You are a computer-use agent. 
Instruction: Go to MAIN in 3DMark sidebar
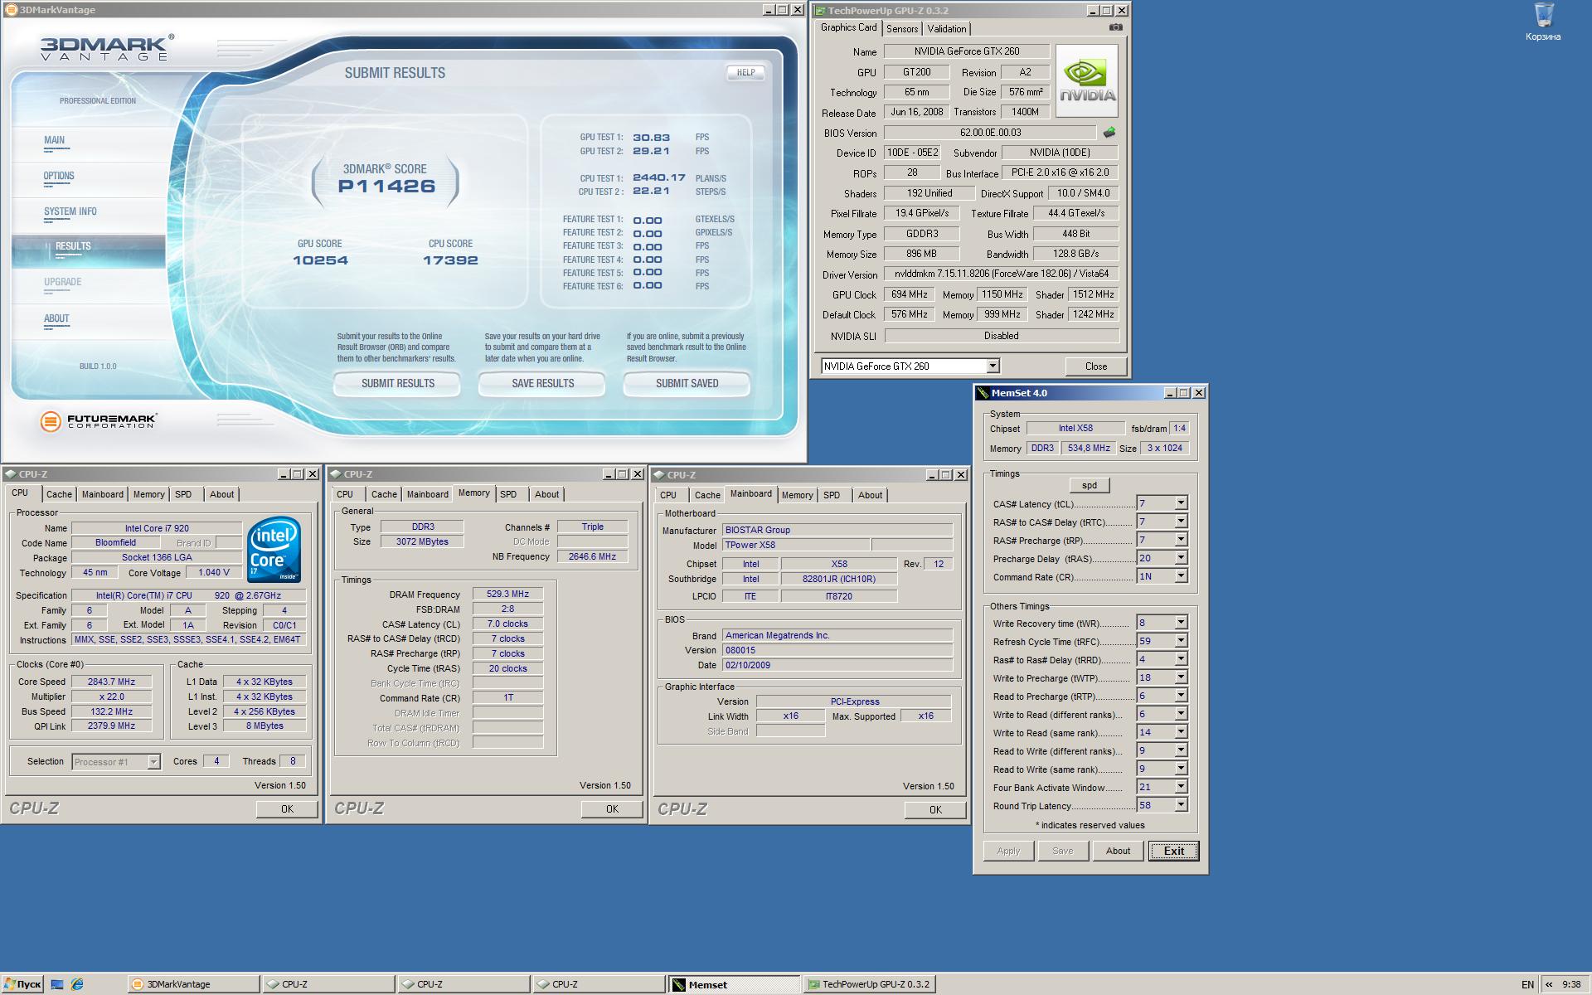point(54,140)
